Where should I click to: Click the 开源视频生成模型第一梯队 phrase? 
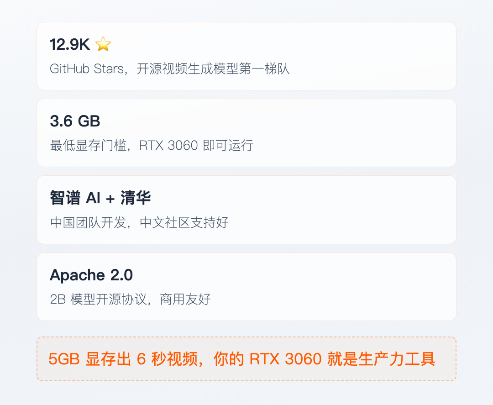pyautogui.click(x=213, y=68)
